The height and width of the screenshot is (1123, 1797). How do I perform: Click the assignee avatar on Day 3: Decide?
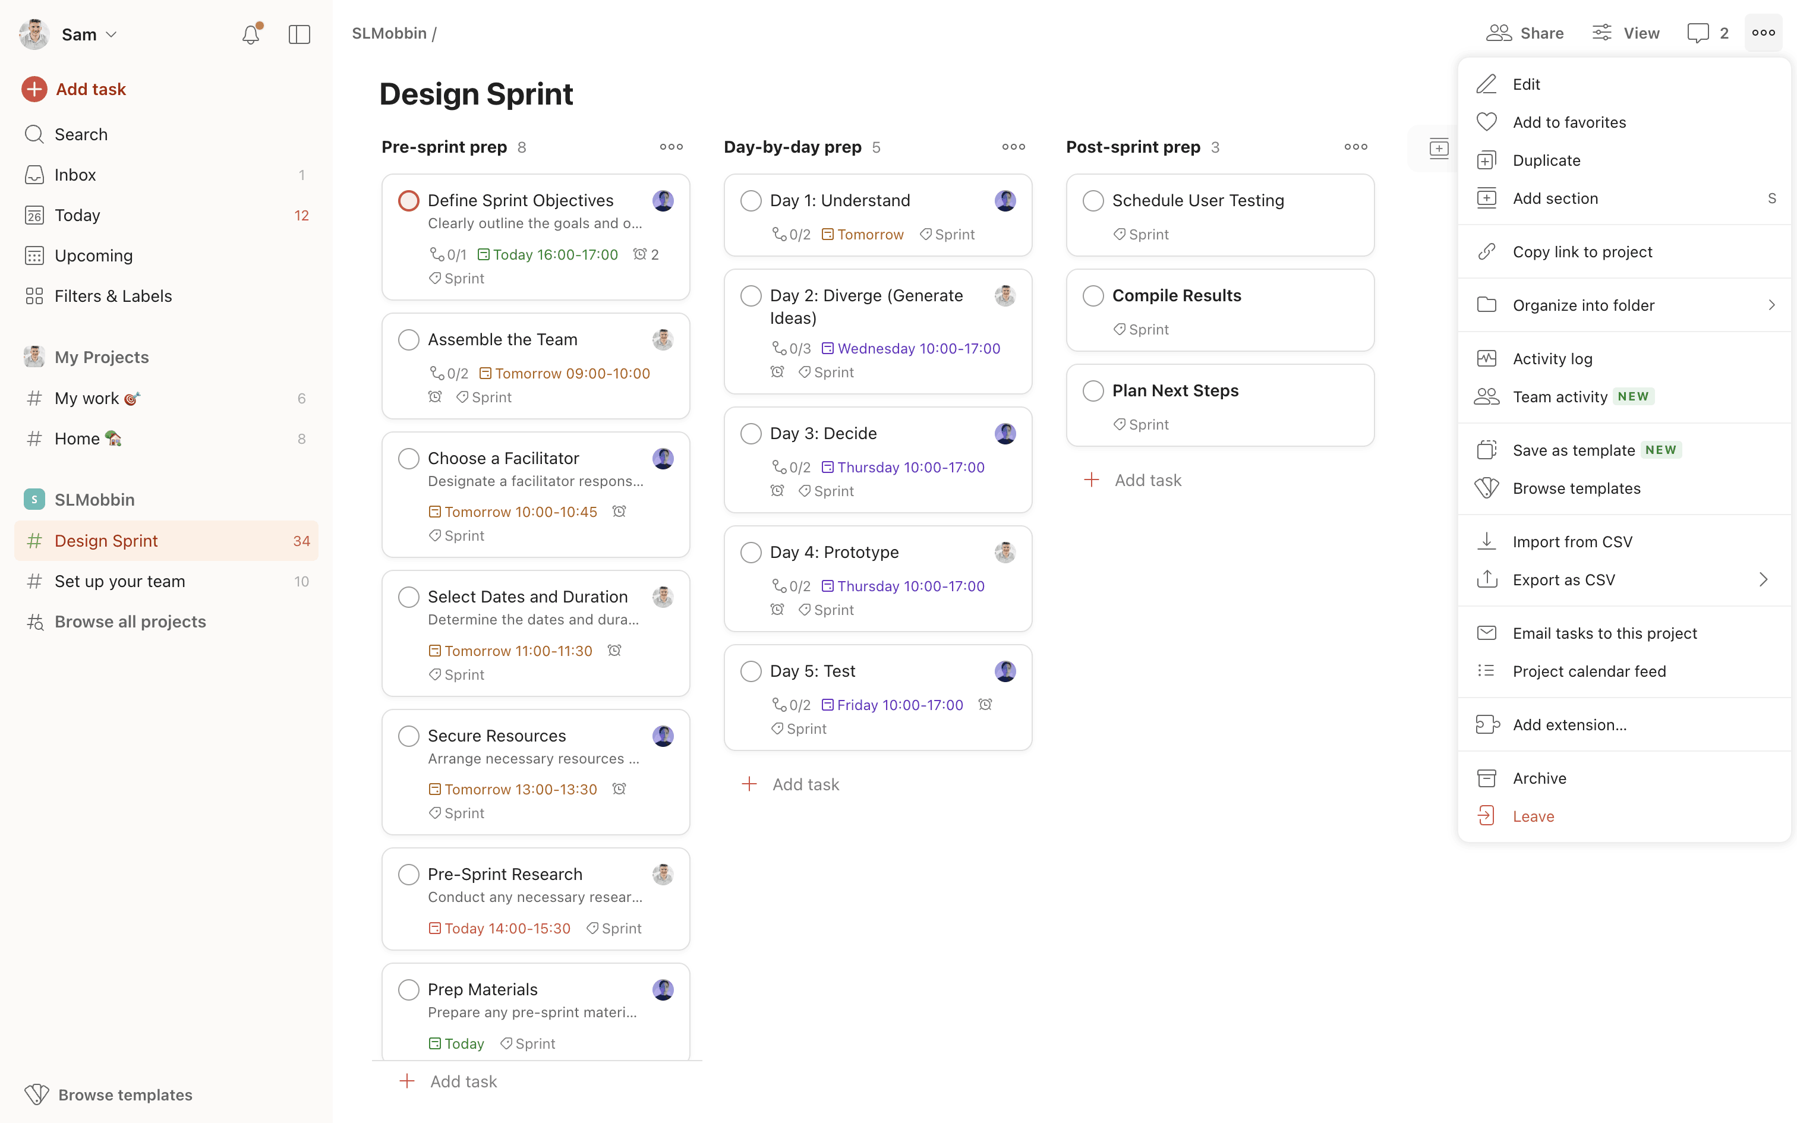click(x=1005, y=434)
